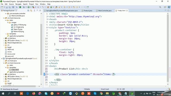This screenshot has height=96, width=171.
Task: Click the Search magnifier icon at toolbar right
Action: tap(160, 7)
